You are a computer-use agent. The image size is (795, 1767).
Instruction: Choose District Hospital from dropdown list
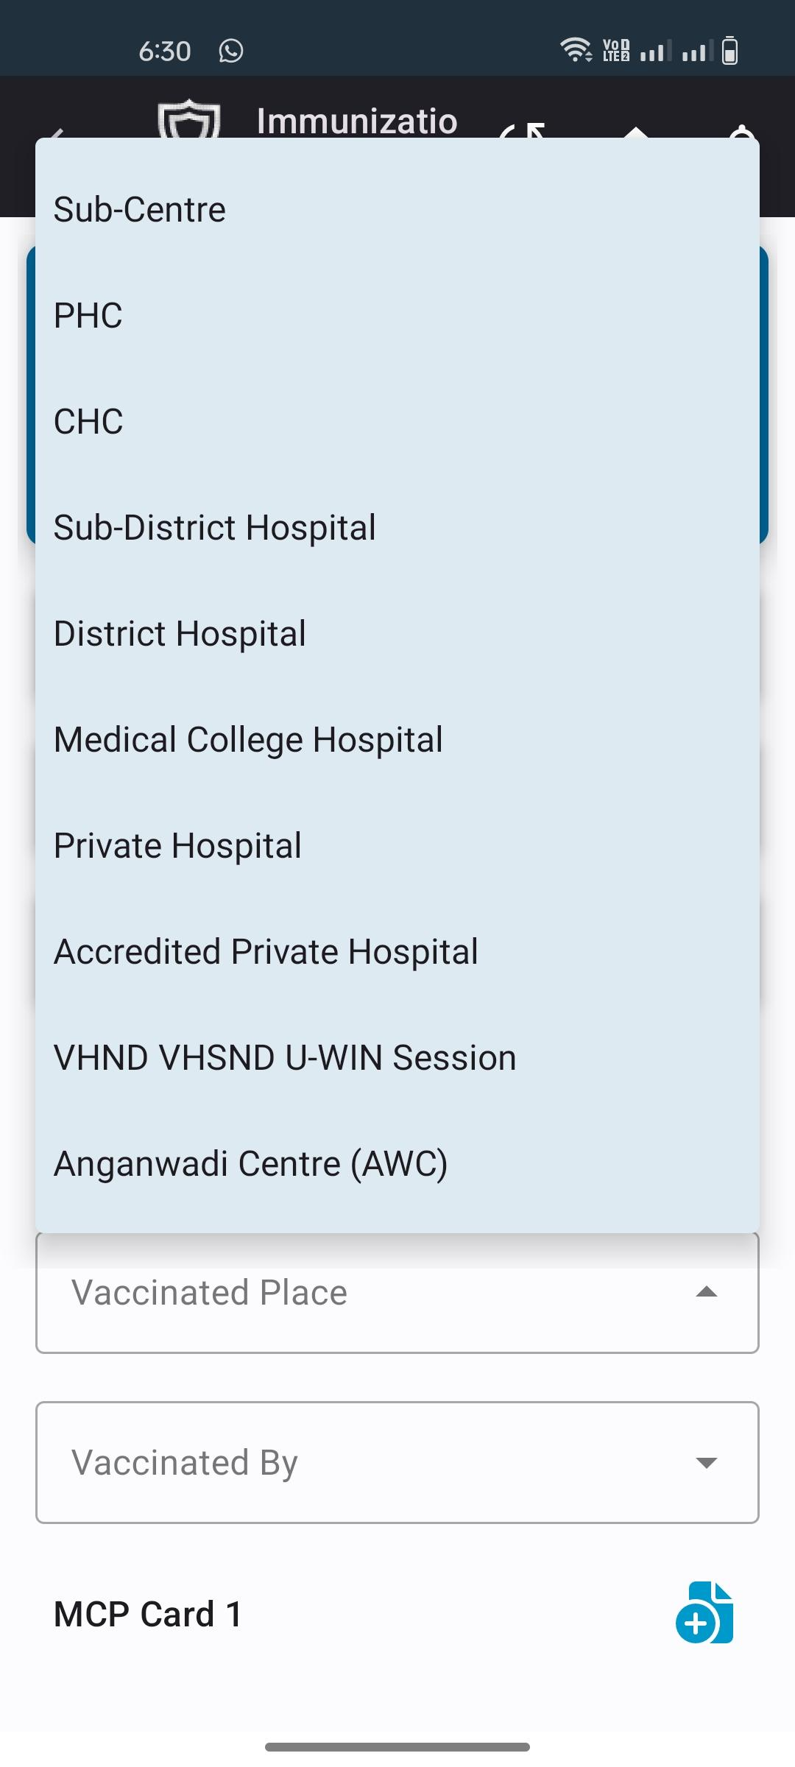[x=397, y=634]
